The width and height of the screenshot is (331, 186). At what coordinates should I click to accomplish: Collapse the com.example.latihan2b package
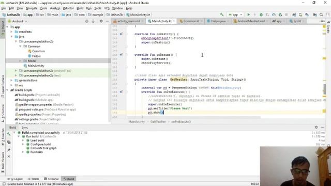(x=16, y=41)
